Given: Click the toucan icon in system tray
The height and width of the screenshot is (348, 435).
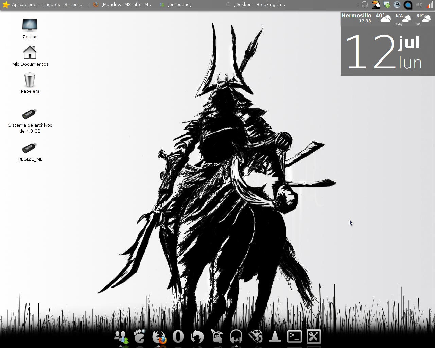Looking at the screenshot, I should (x=376, y=5).
